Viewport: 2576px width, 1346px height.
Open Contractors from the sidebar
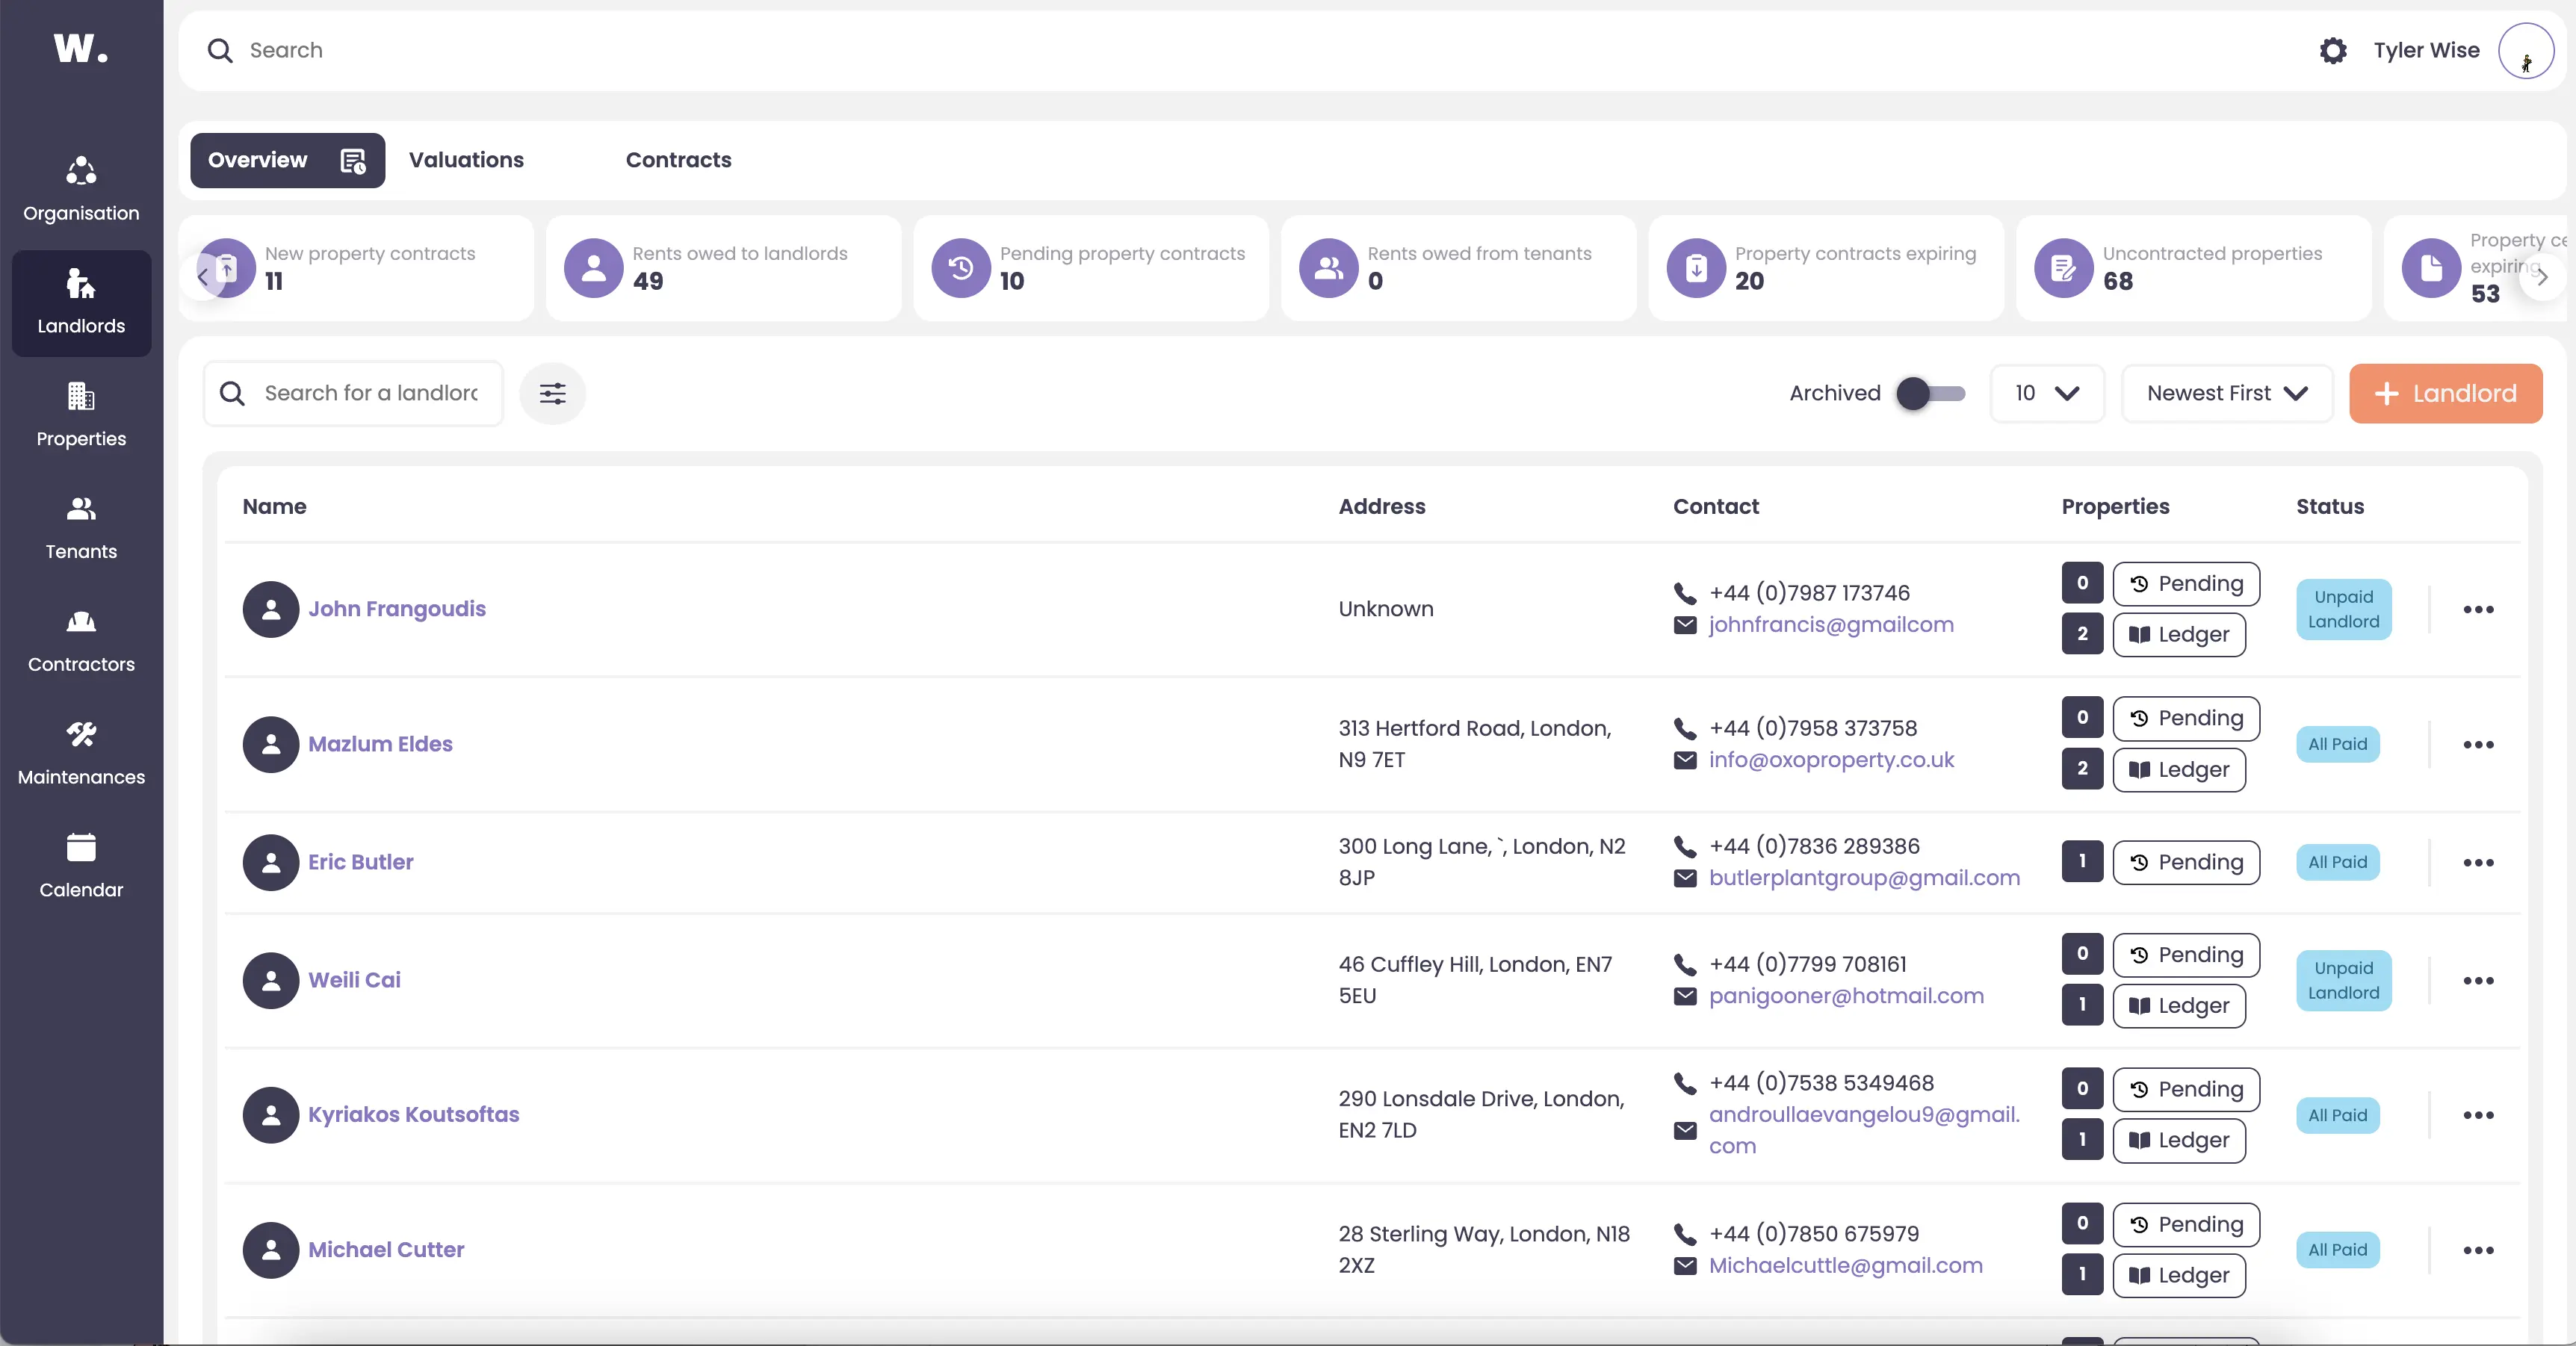click(81, 641)
